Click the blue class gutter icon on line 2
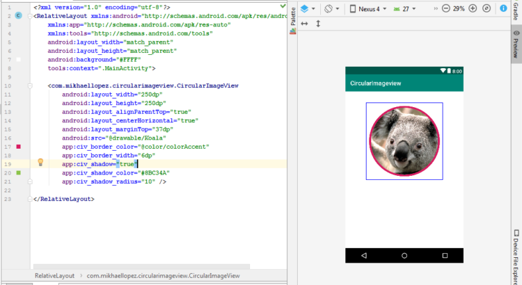 (x=17, y=15)
